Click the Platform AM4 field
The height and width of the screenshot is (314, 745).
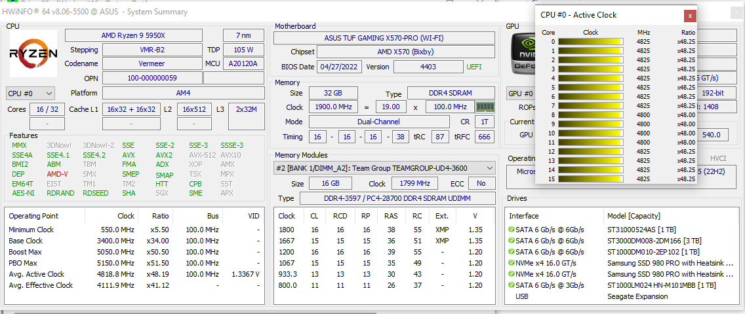[x=184, y=94]
